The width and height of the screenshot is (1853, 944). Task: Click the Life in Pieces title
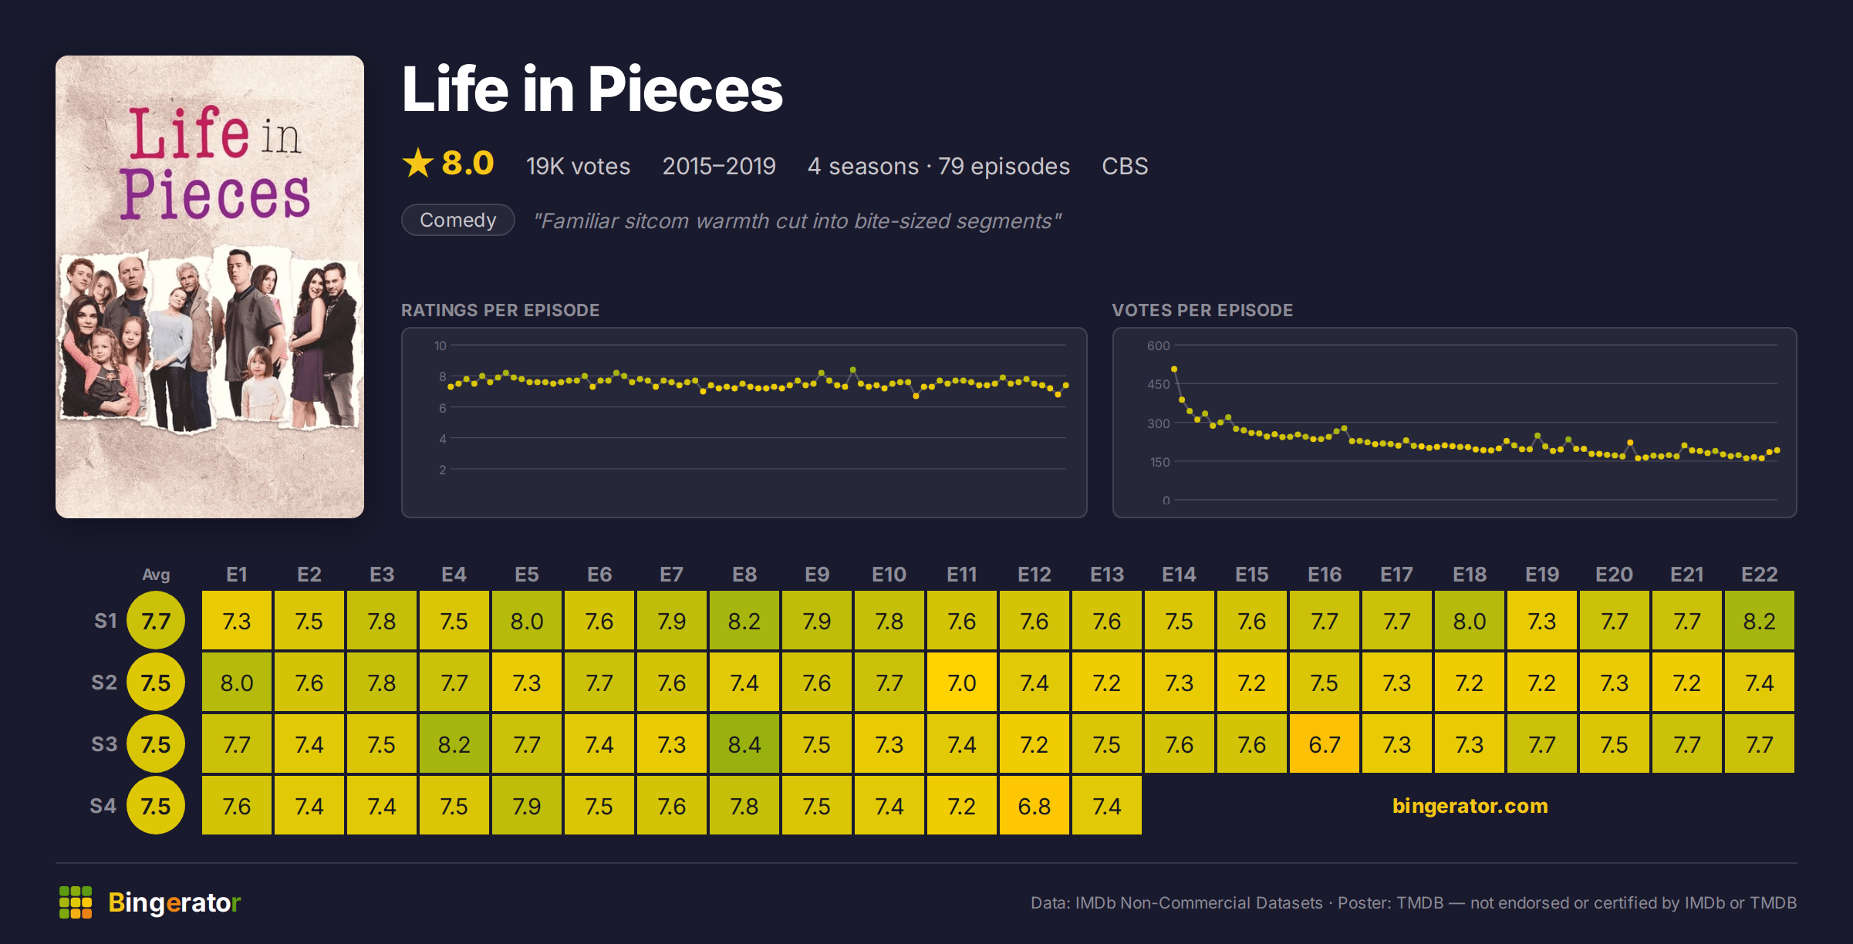click(x=592, y=89)
